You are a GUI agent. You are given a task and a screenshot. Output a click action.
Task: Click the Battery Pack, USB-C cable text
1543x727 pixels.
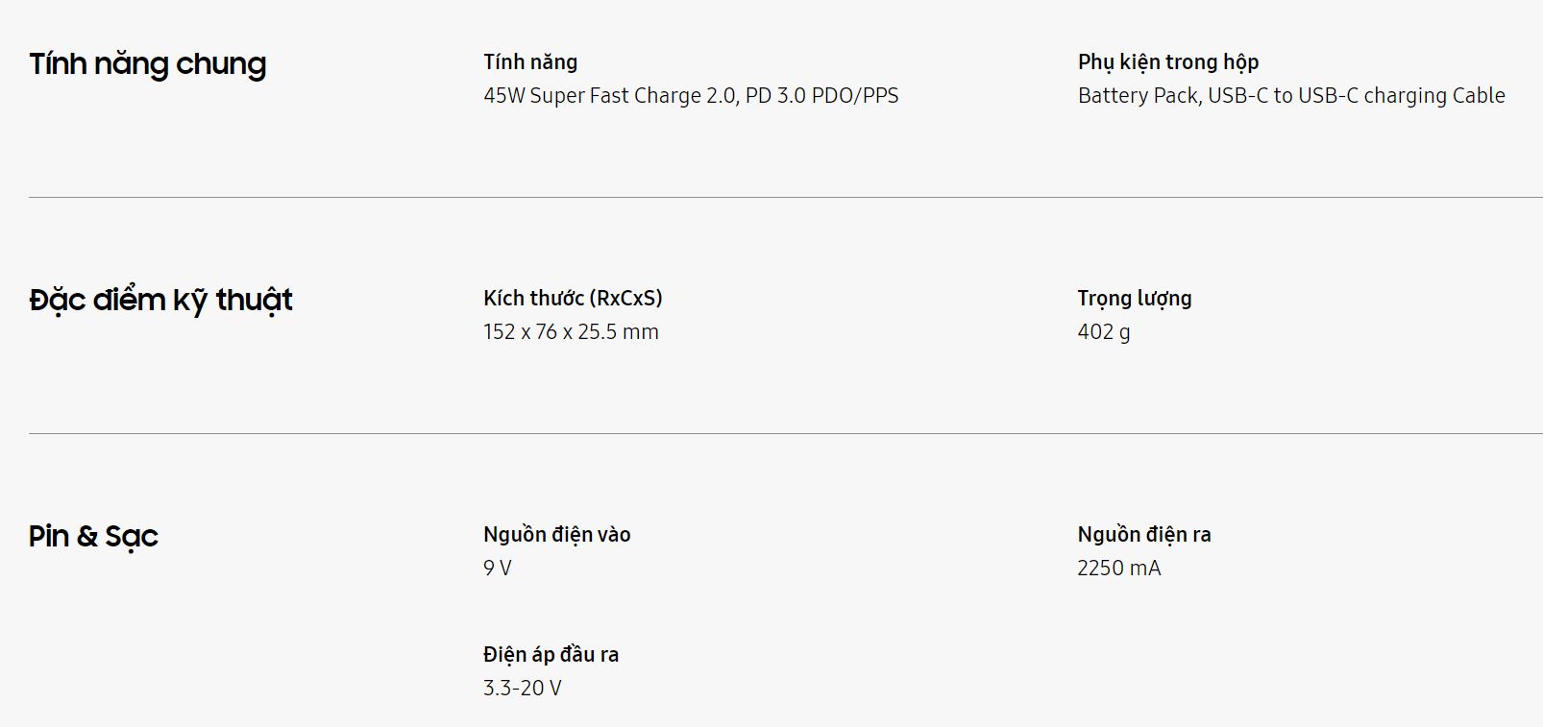(1291, 95)
